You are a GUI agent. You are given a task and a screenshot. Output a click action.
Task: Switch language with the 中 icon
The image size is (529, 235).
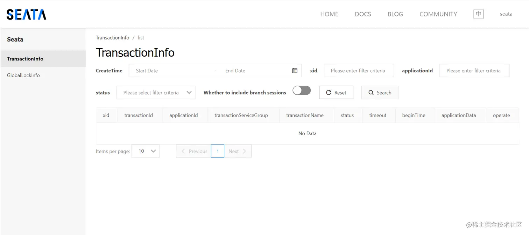pos(478,14)
